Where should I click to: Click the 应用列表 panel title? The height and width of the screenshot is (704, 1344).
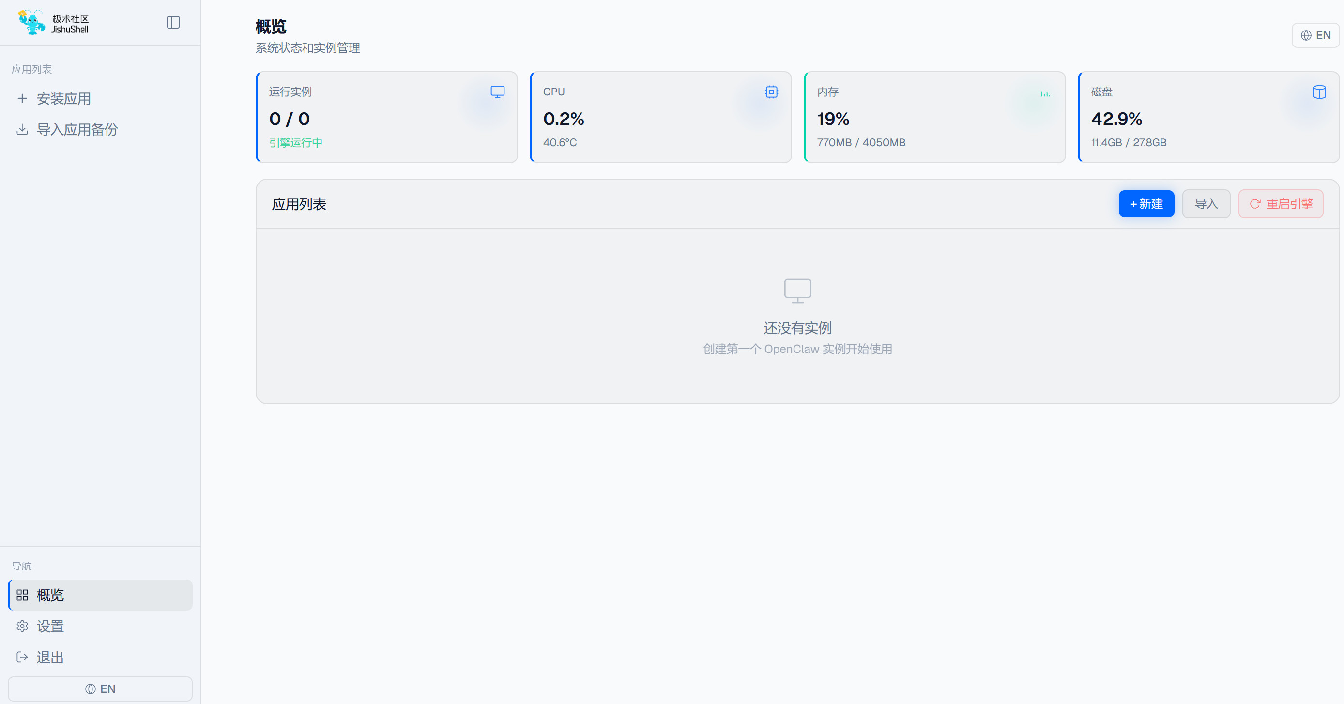[x=299, y=204]
